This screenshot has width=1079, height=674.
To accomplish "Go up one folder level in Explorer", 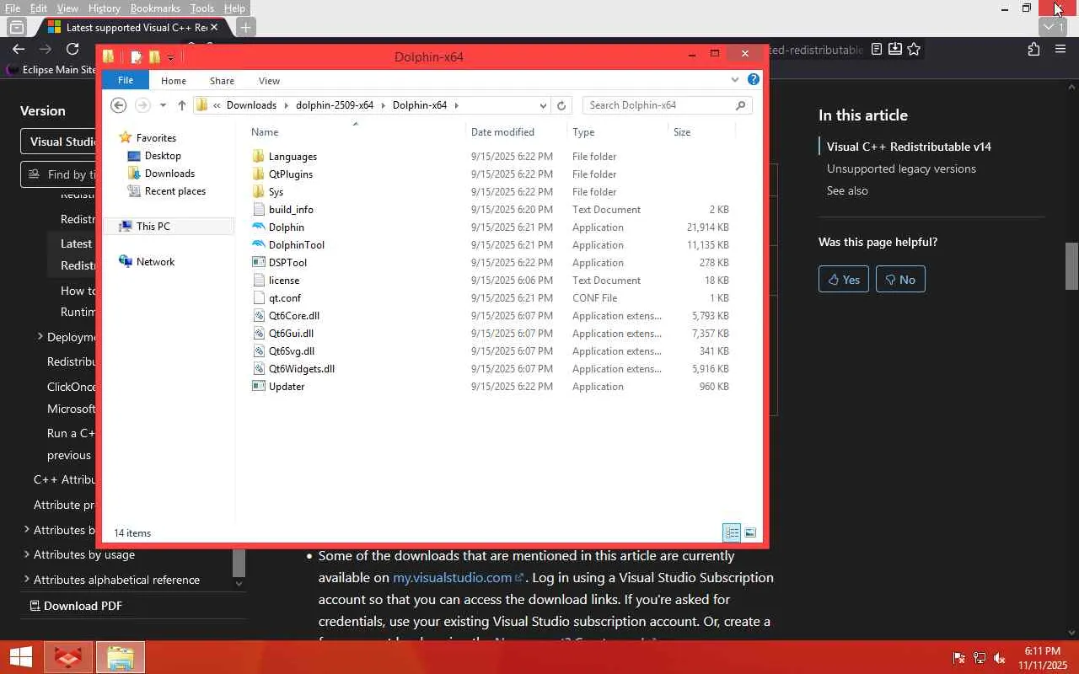I will [x=181, y=105].
